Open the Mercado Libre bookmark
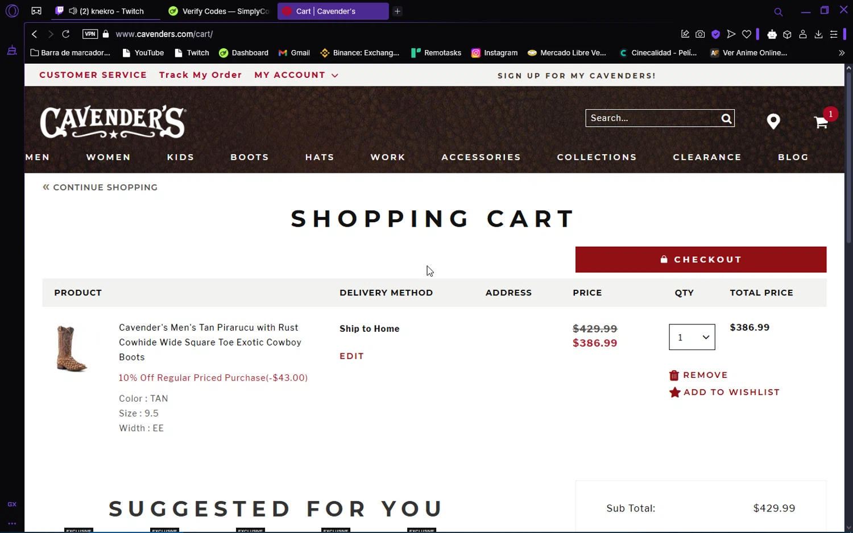This screenshot has height=533, width=853. [x=567, y=53]
